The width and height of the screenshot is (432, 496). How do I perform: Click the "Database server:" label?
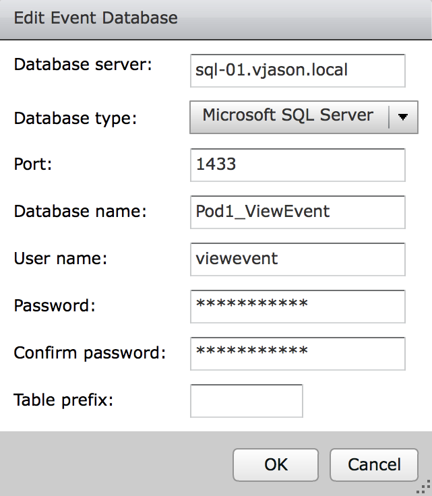pos(84,65)
